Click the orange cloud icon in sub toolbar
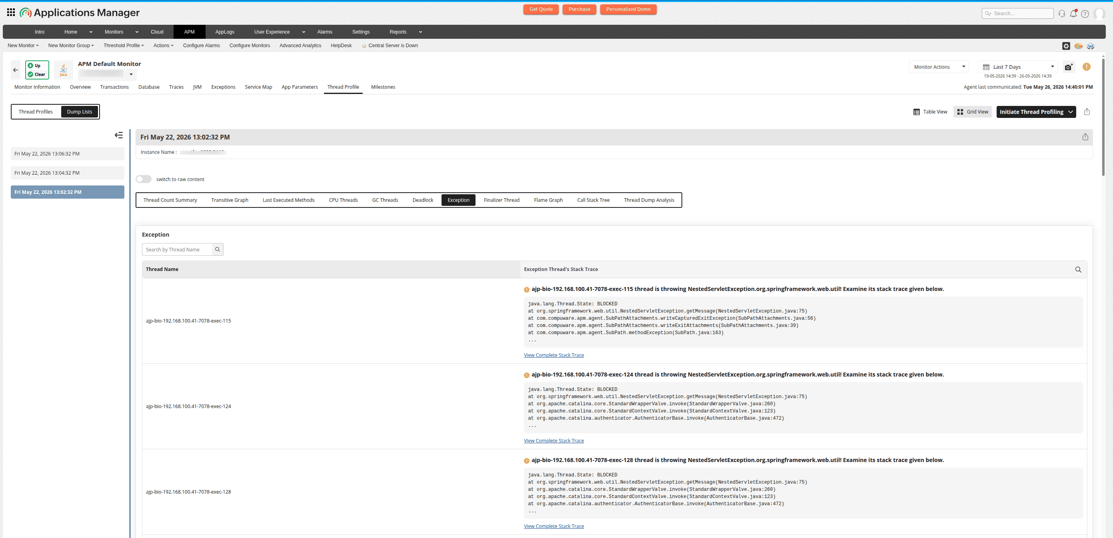The image size is (1113, 538). click(1079, 46)
